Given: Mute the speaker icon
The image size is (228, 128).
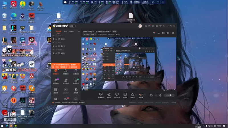Looking at the screenshot, I should [x=141, y=95].
